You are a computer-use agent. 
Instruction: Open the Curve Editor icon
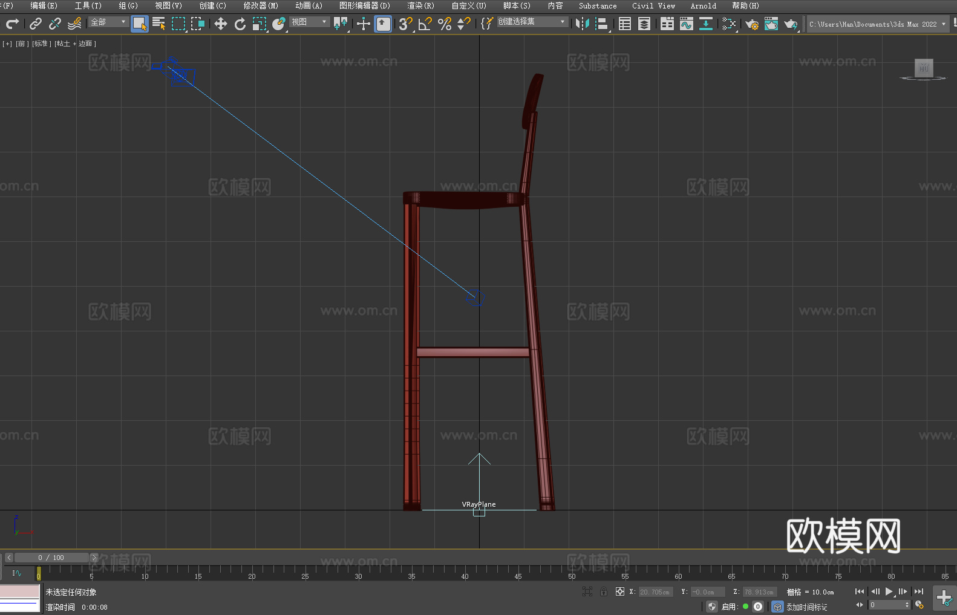point(687,24)
